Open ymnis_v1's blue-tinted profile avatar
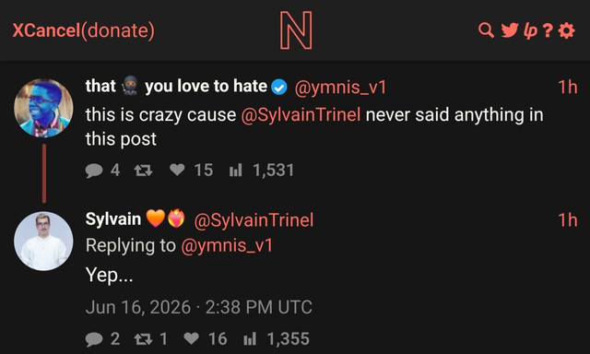This screenshot has width=590, height=354. tap(43, 108)
